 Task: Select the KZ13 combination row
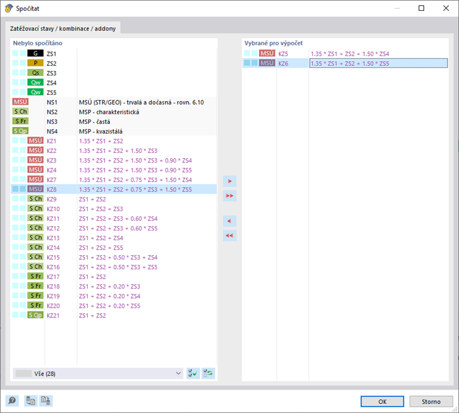tap(114, 238)
